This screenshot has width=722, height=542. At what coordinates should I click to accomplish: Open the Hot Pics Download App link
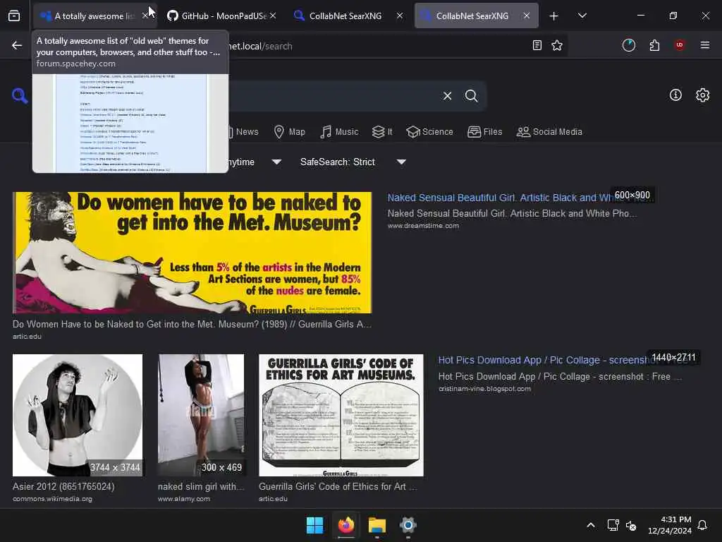(544, 360)
